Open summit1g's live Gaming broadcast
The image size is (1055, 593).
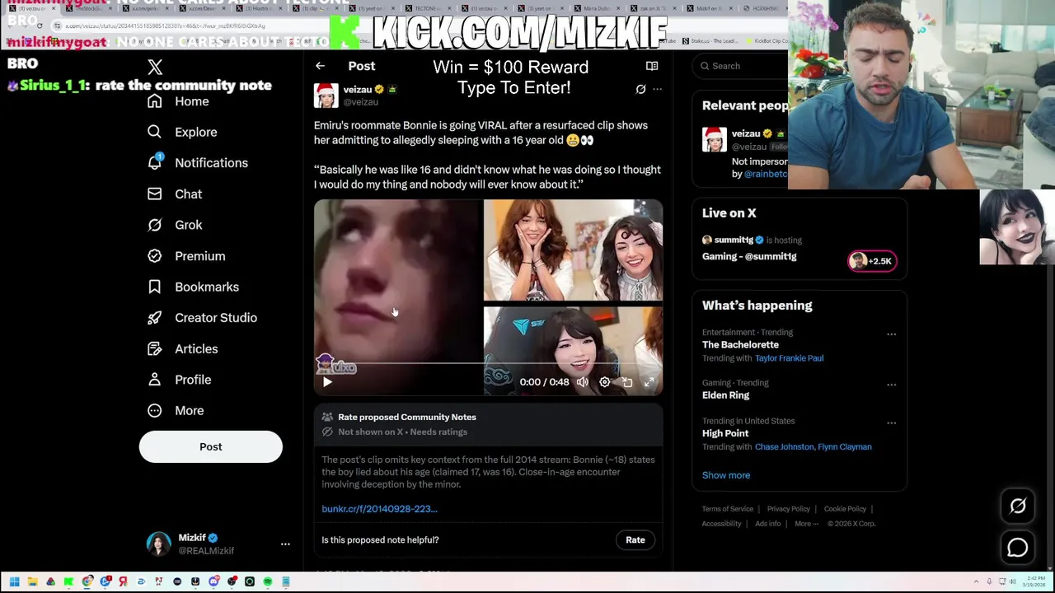coord(749,256)
